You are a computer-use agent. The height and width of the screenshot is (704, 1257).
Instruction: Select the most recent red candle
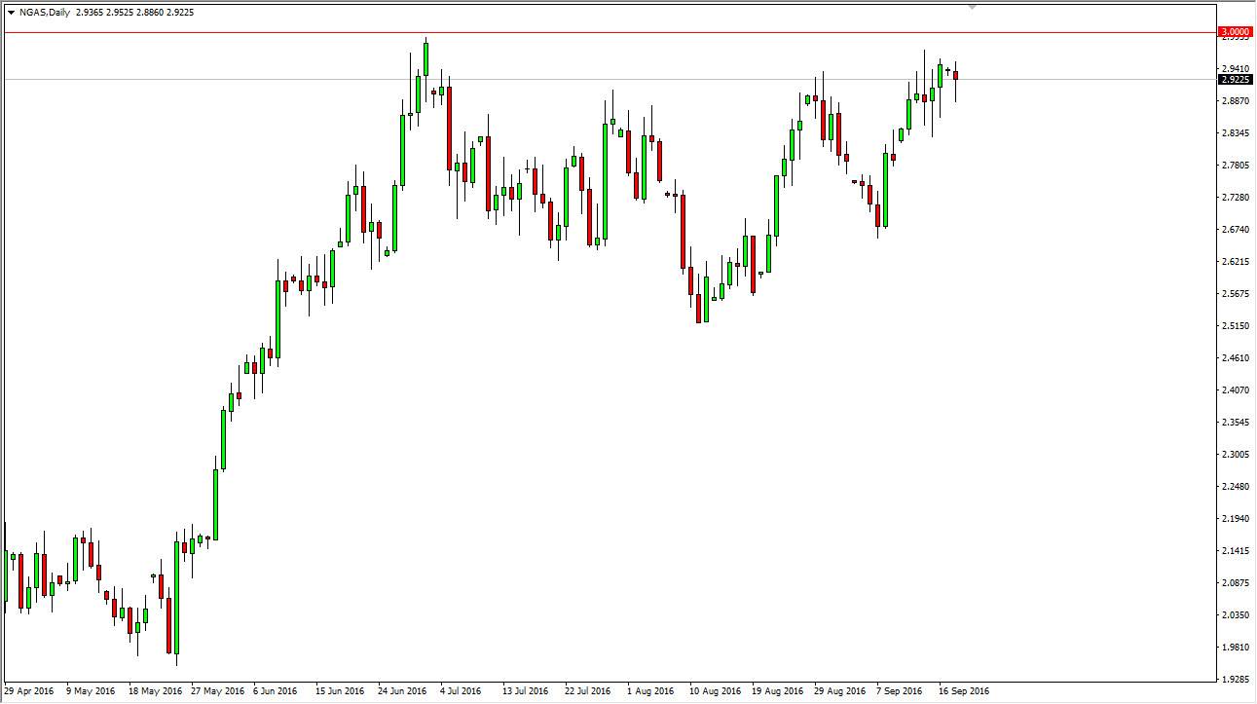[955, 75]
